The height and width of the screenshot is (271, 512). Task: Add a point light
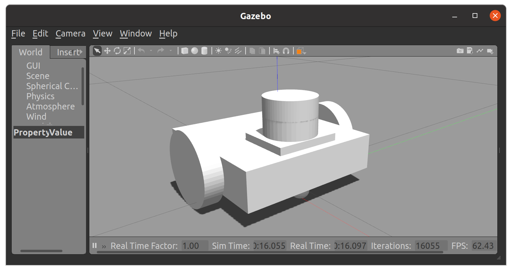click(219, 51)
